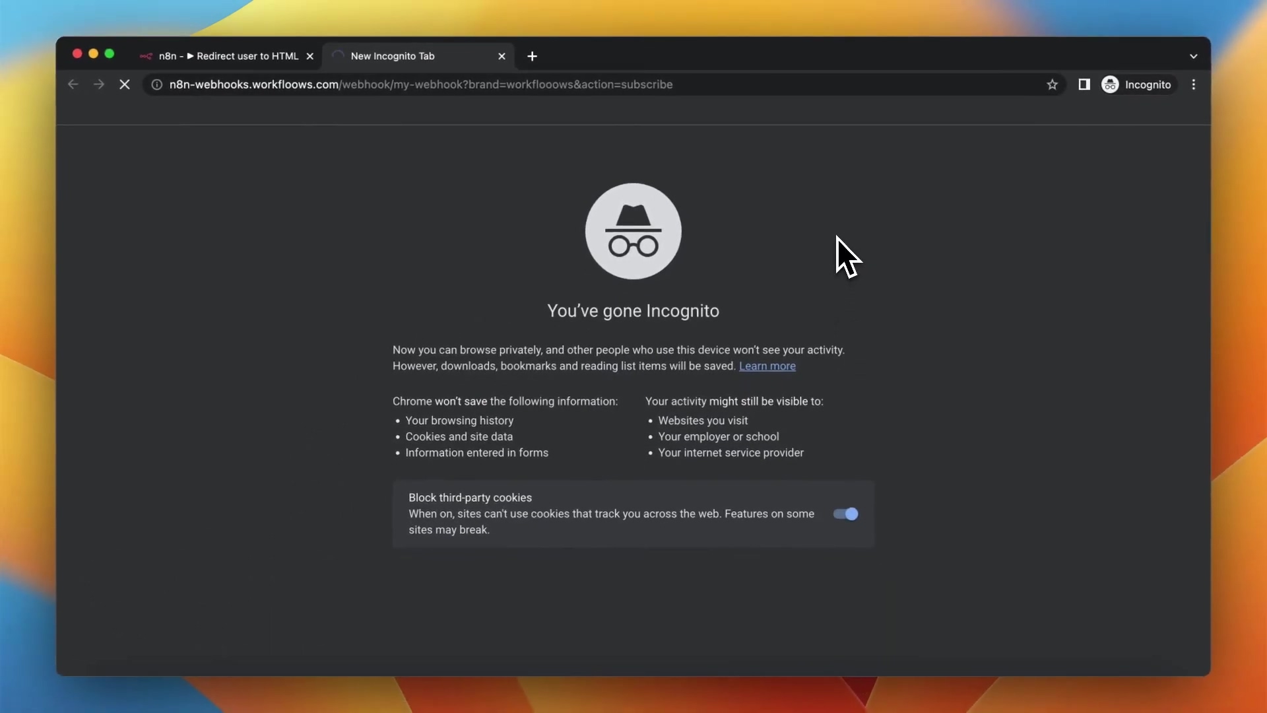Select the New Incognito Tab tab
Screen dimensions: 1267x713
pos(418,56)
